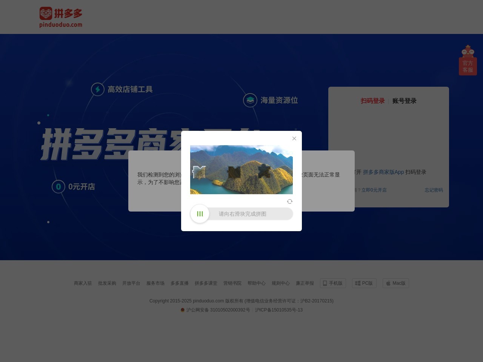Viewport: 483px width, 362px height.
Task: Click the layers icon beside 海量资源位
Action: tap(250, 100)
